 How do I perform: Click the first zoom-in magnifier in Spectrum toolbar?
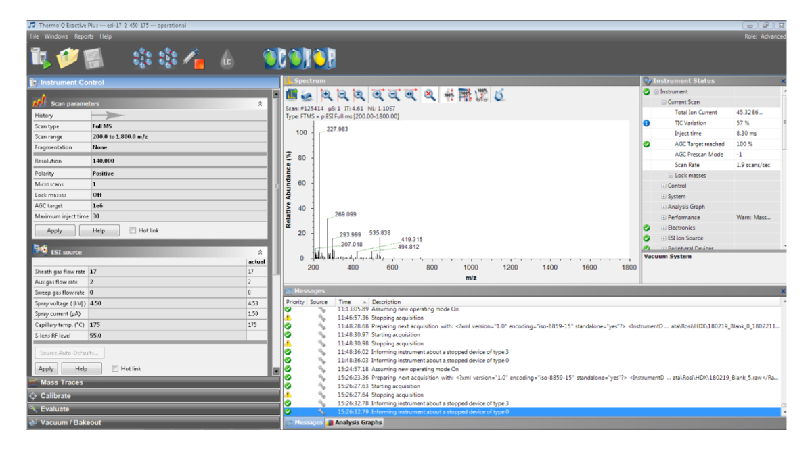(326, 96)
